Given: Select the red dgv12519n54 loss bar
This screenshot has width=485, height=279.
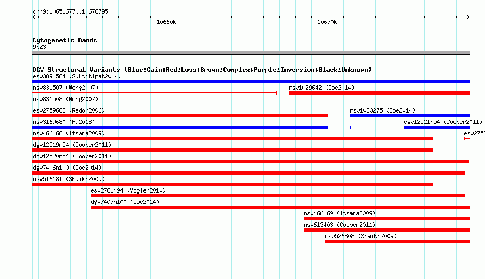Looking at the screenshot, I should (233, 150).
